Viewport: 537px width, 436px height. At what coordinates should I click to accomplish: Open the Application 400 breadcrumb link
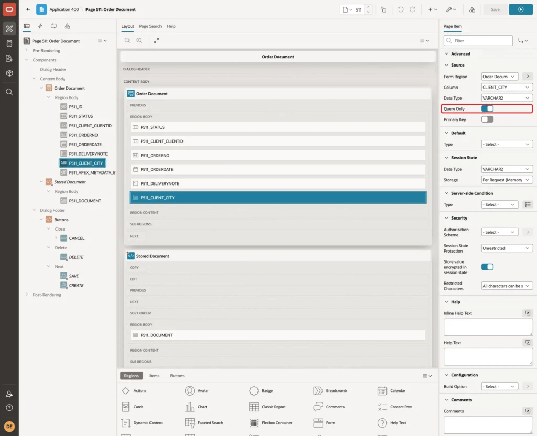pos(64,9)
